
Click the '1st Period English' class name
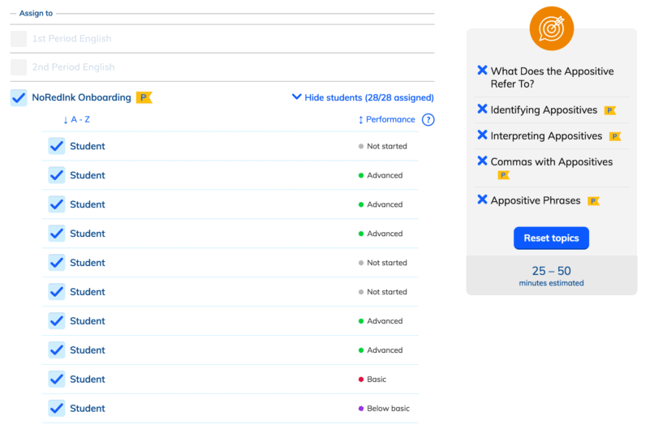click(x=71, y=38)
